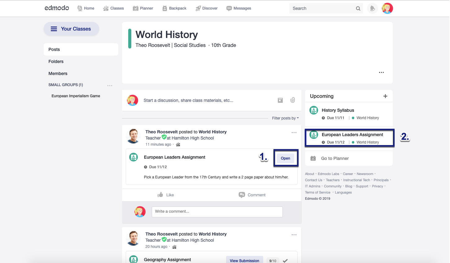Open Messages in top navigation

coord(239,8)
